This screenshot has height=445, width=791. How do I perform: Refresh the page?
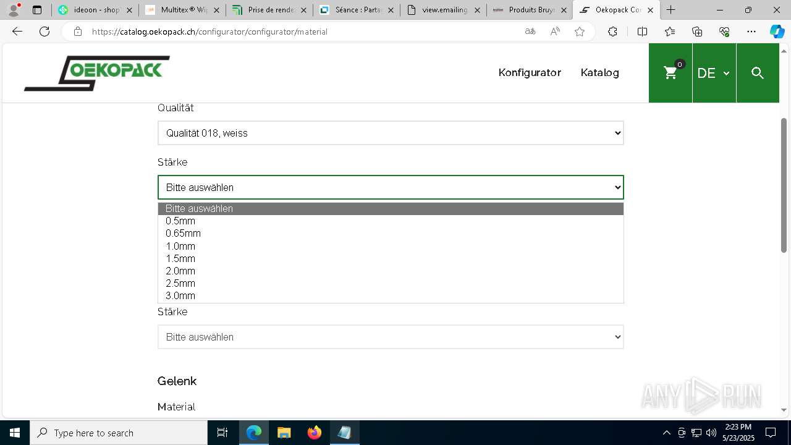[x=44, y=32]
